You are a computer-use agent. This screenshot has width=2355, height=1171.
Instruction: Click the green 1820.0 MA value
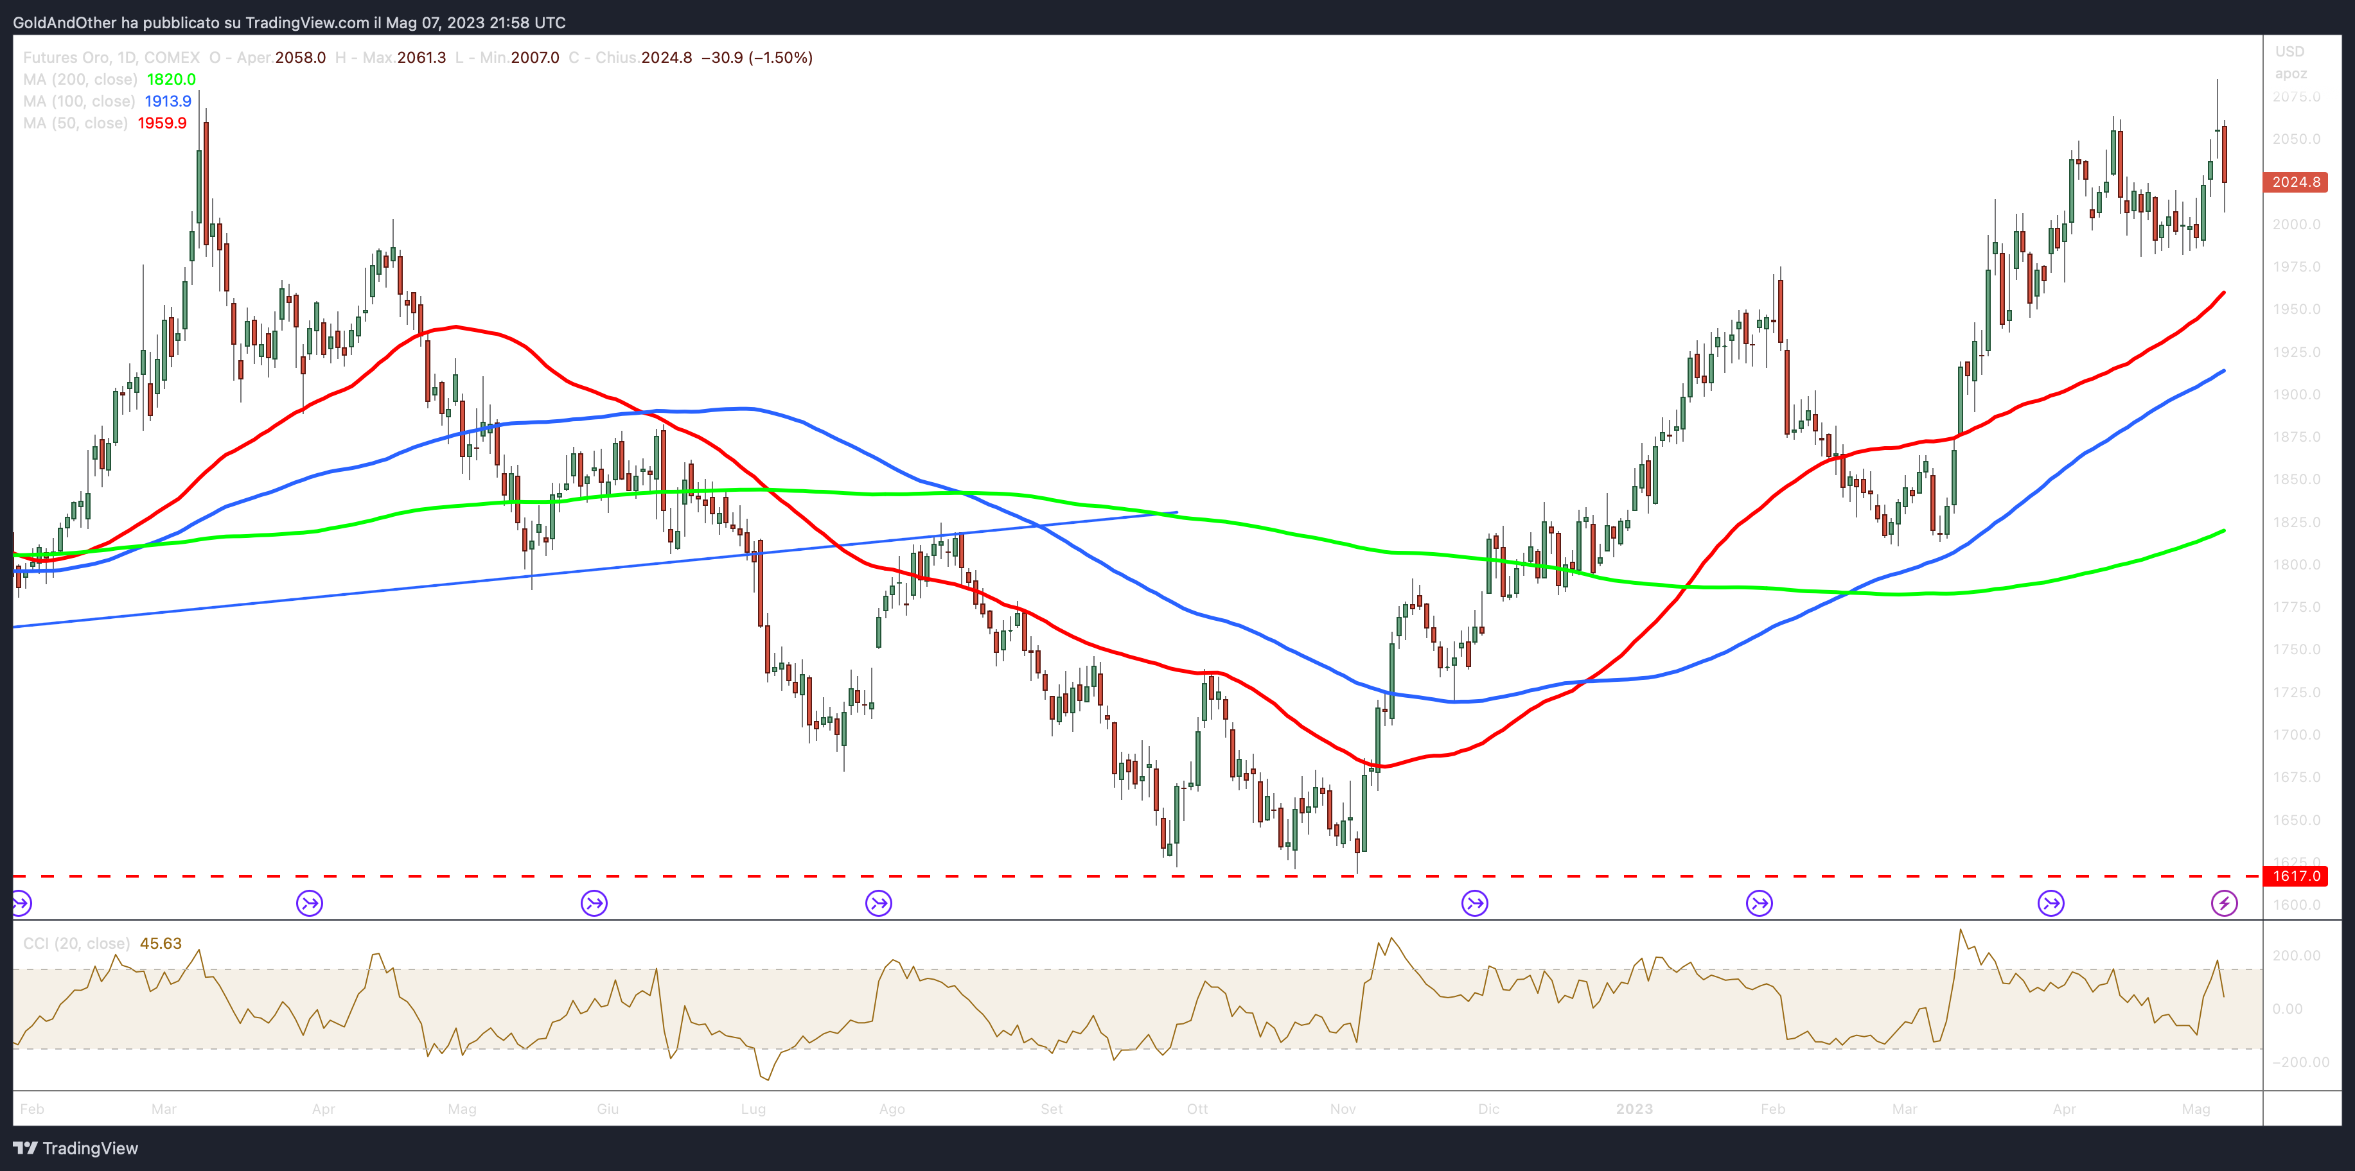tap(171, 80)
